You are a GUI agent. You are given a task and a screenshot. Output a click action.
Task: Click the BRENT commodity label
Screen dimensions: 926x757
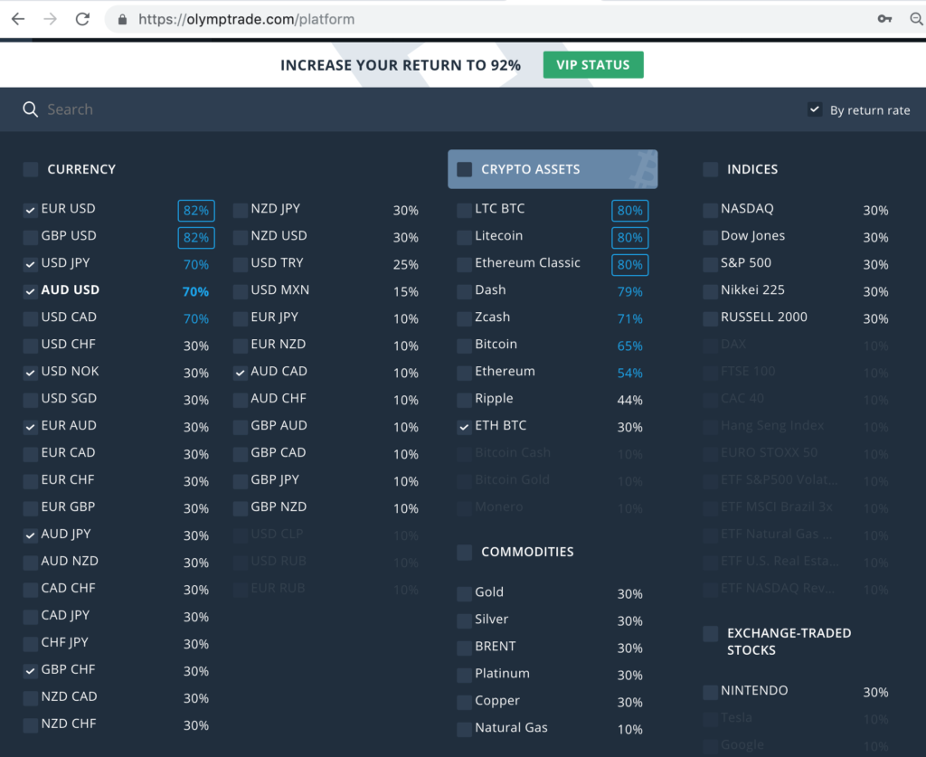pyautogui.click(x=496, y=647)
